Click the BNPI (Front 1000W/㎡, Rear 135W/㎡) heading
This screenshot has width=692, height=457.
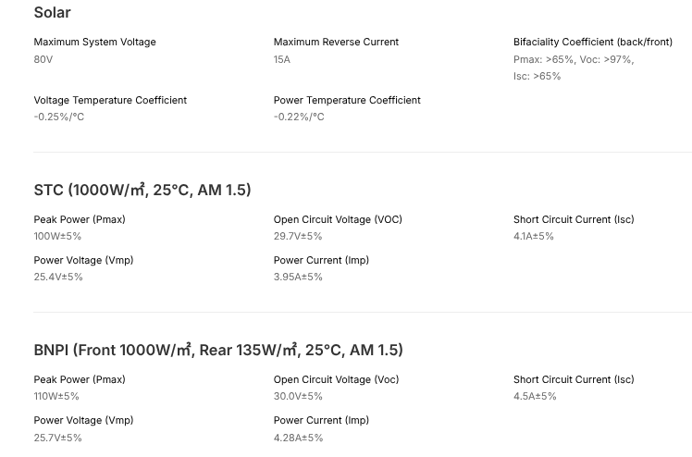click(x=218, y=351)
